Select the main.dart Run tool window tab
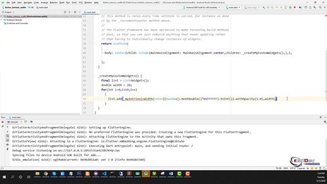 (x=16, y=117)
